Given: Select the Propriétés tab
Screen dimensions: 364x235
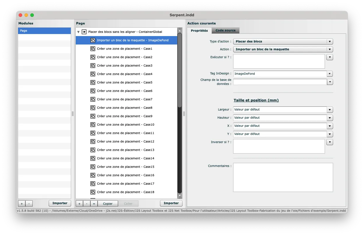Looking at the screenshot, I should pyautogui.click(x=199, y=31).
